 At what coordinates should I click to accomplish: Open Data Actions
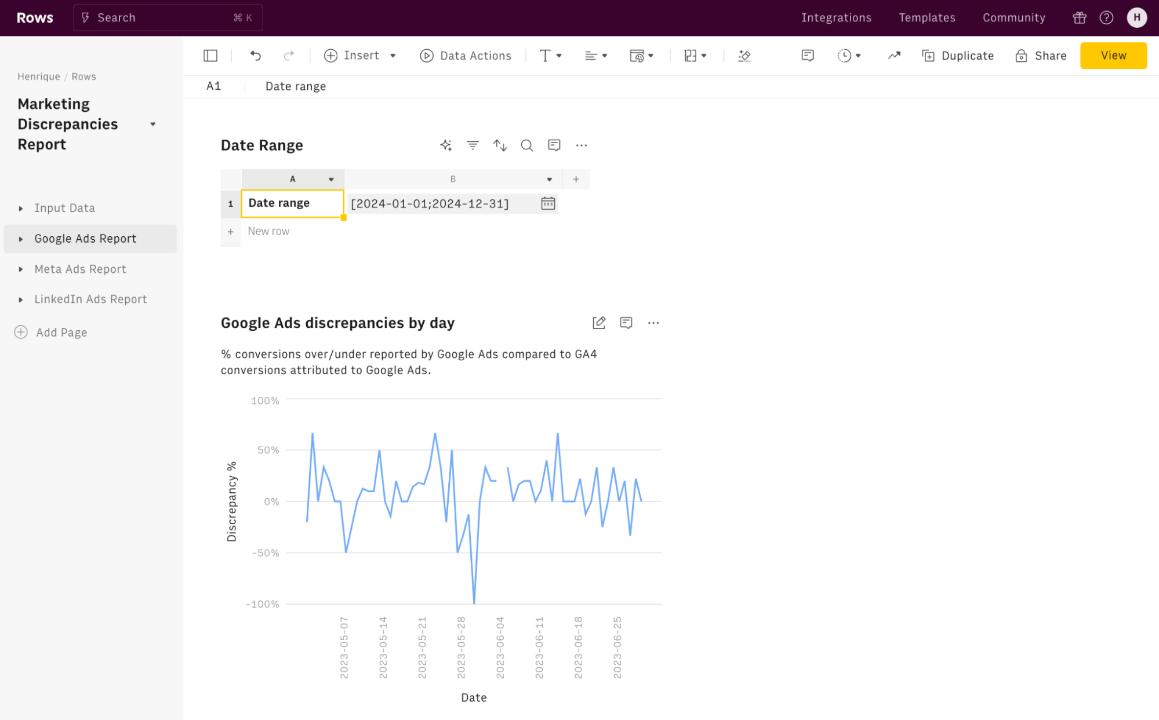pyautogui.click(x=466, y=56)
